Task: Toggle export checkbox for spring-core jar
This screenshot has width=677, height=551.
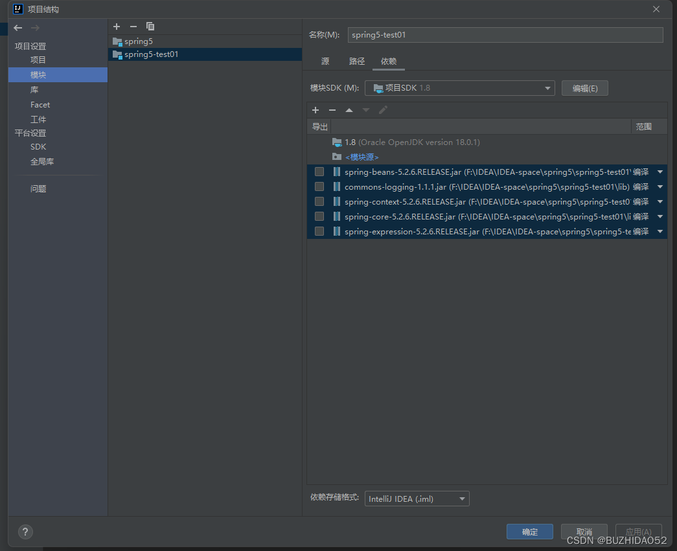Action: click(319, 216)
